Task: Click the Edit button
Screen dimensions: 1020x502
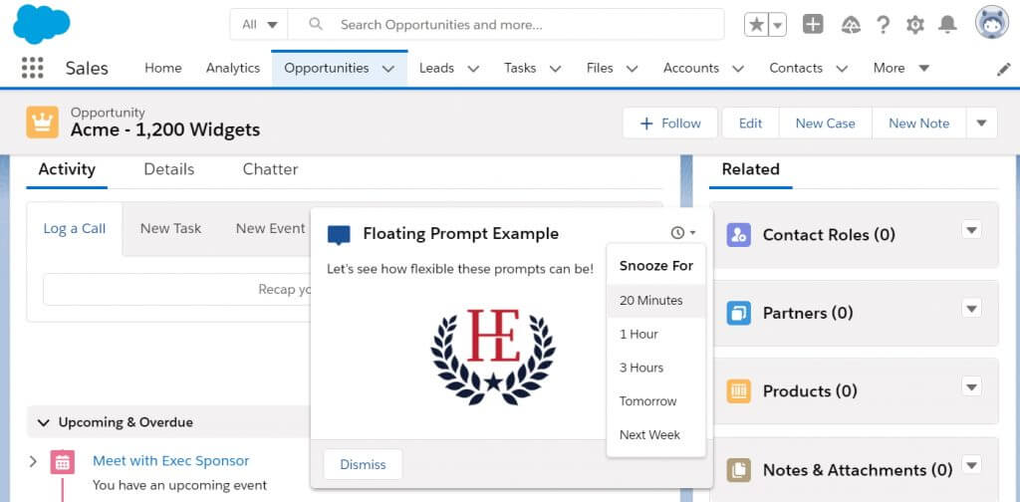Action: coord(750,123)
